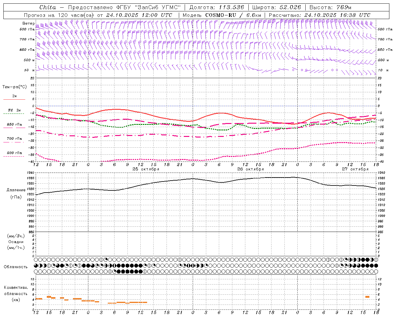
Task: Click 'Рассчитано: 24.10.2025 16:38 UTC' timestamp
Action: (x=320, y=15)
